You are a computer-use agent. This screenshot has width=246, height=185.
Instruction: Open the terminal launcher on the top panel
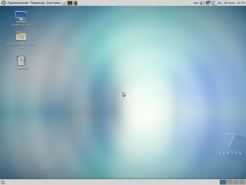tap(70, 3)
